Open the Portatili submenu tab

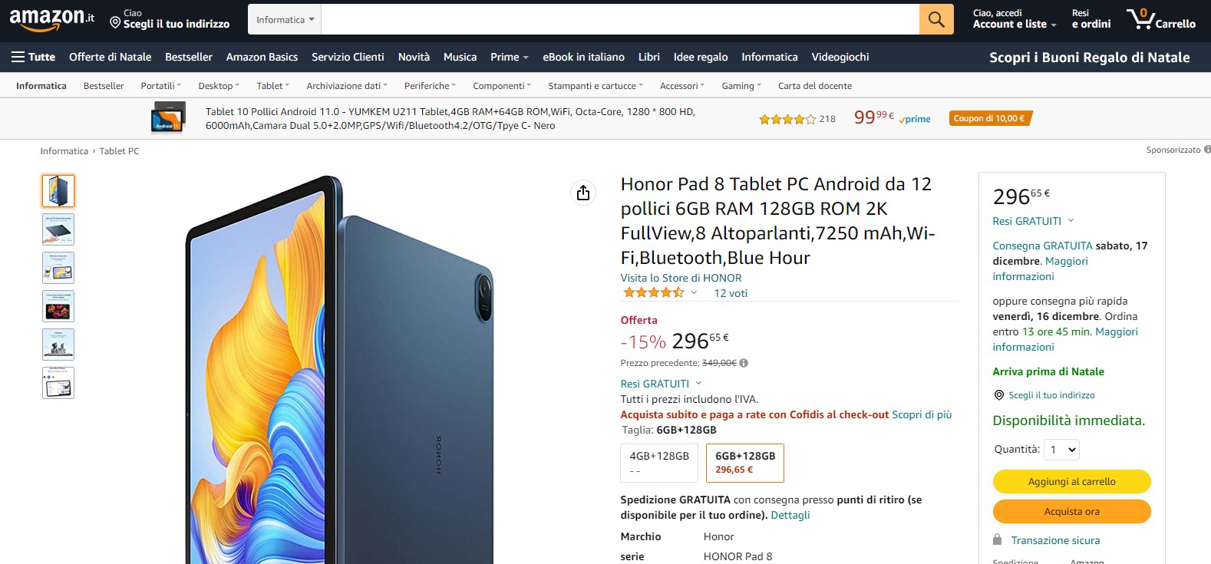(160, 86)
